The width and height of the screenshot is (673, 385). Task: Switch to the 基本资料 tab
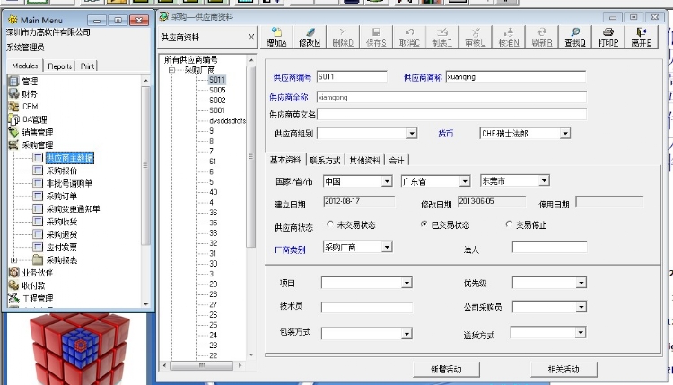(285, 160)
